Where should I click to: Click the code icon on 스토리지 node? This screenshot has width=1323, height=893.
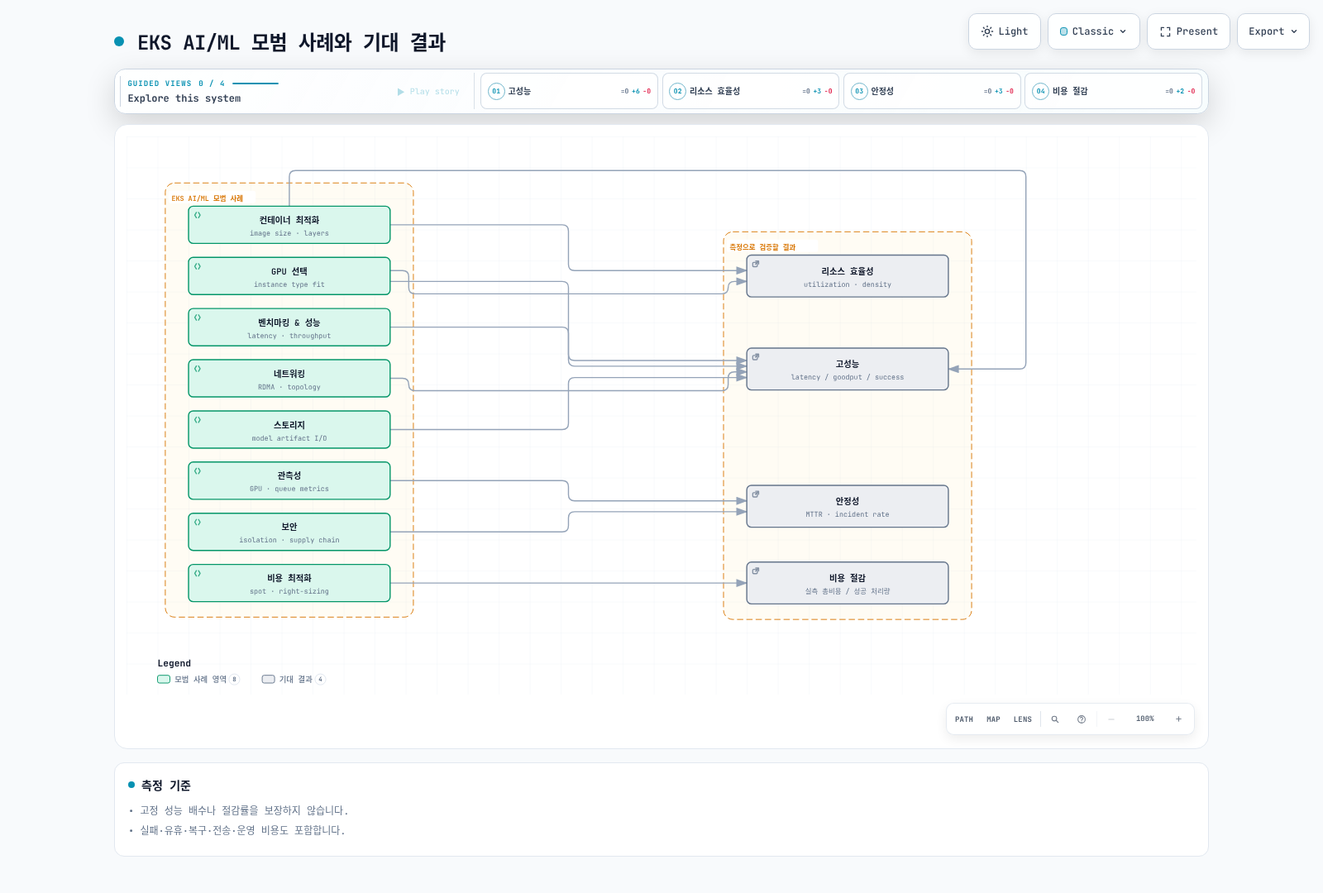click(x=198, y=420)
